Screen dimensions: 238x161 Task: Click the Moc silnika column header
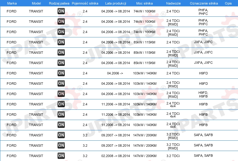[x=145, y=3]
